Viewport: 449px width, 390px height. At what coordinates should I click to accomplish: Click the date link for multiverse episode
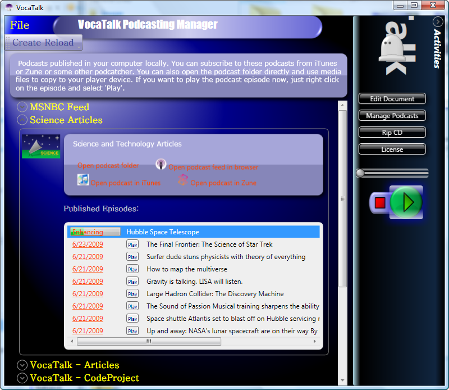[x=88, y=269]
